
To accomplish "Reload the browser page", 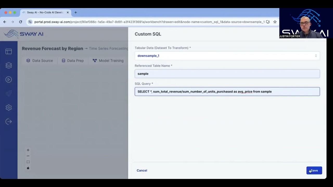I will tap(20, 22).
